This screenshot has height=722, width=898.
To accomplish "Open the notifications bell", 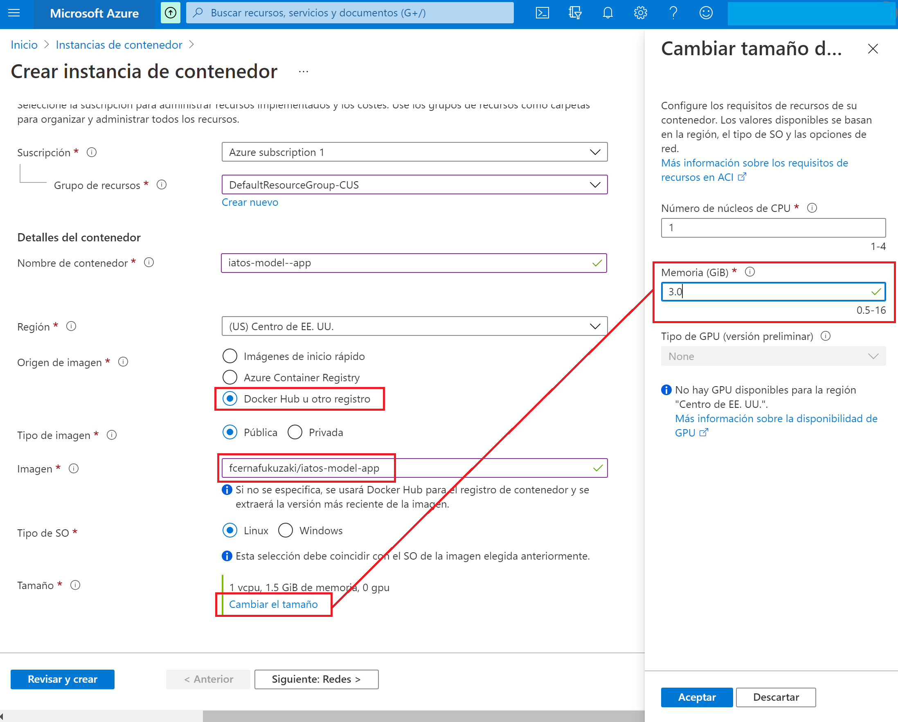I will click(608, 13).
